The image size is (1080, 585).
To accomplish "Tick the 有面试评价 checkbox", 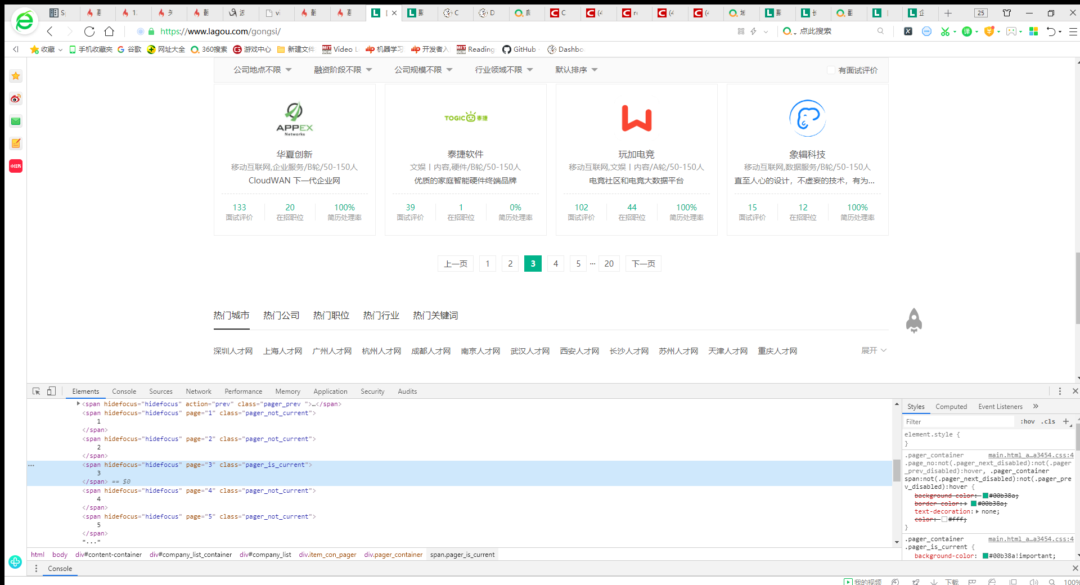I will pos(831,70).
